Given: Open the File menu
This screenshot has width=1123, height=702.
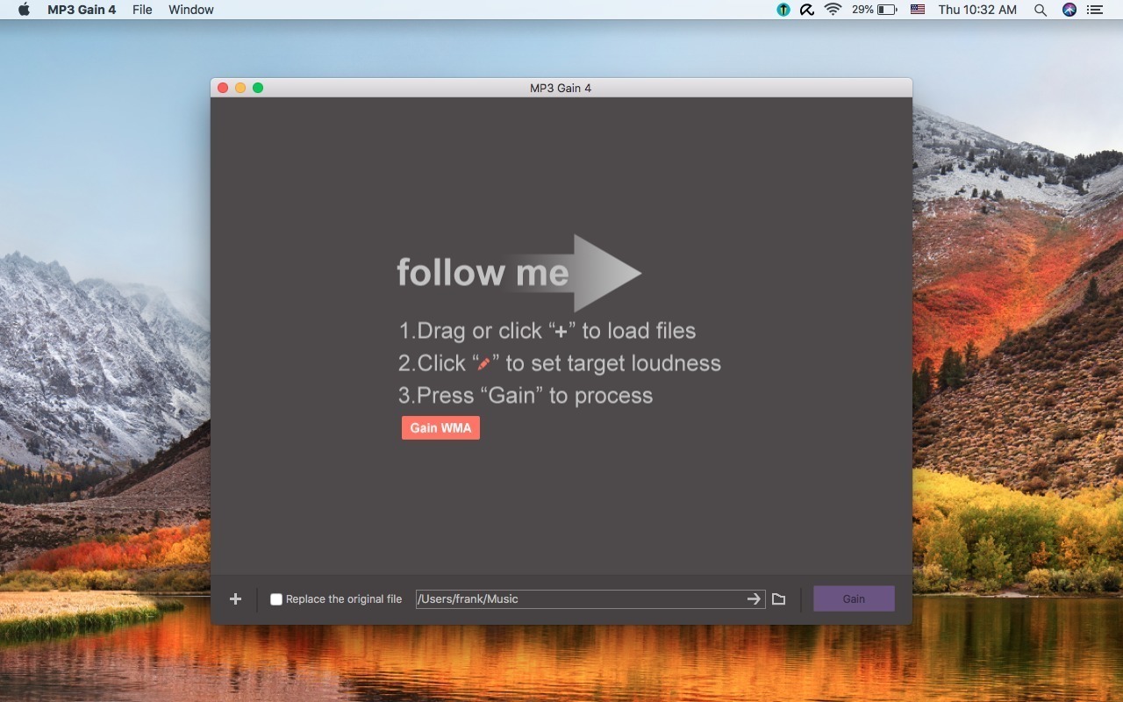Looking at the screenshot, I should [x=141, y=10].
